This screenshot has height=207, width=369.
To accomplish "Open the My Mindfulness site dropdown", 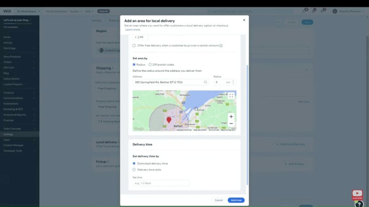I will pyautogui.click(x=28, y=11).
